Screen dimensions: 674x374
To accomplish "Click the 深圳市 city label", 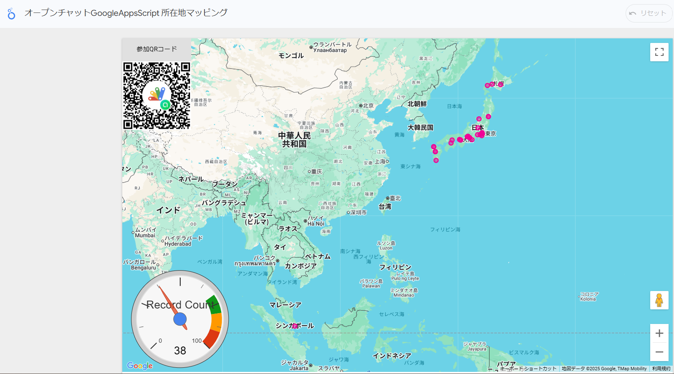I will 358,212.
